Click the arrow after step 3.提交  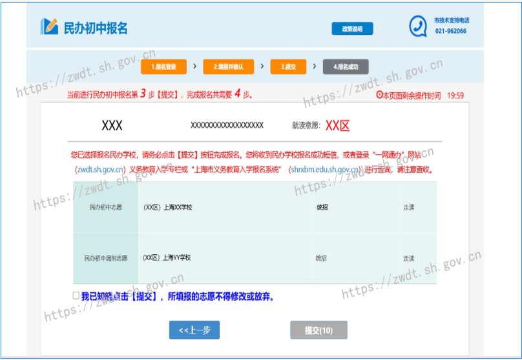(x=314, y=66)
